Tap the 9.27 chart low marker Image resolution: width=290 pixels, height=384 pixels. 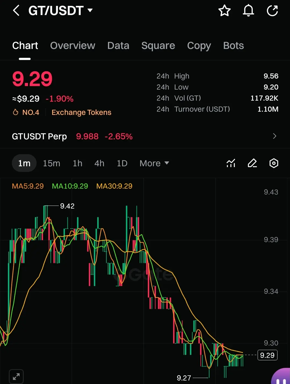184,378
